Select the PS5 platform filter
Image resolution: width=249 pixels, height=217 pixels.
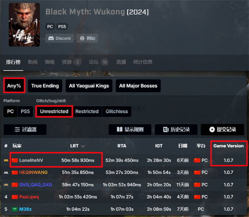coord(25,111)
